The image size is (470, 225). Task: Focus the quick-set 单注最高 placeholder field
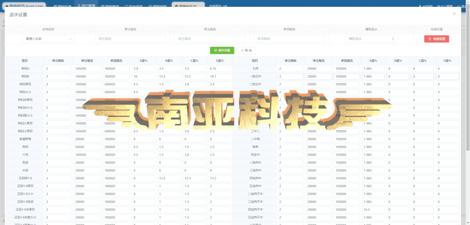coord(209,39)
